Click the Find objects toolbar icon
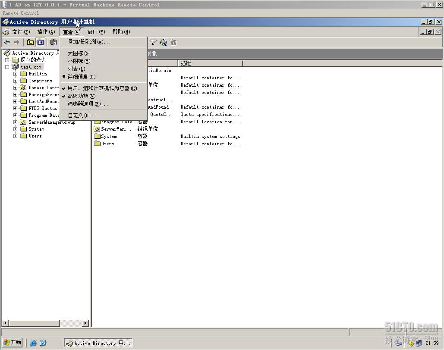Image resolution: width=444 pixels, height=350 pixels. tap(163, 42)
